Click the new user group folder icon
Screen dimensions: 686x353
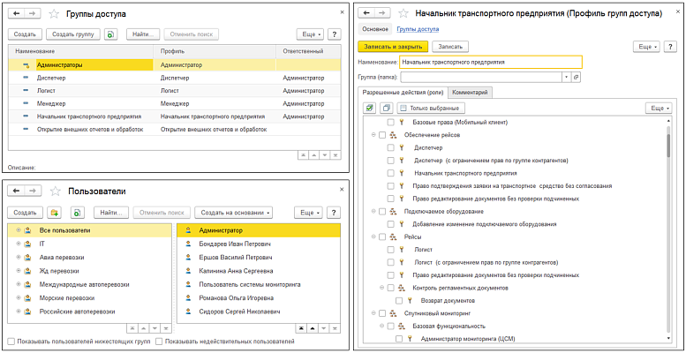[54, 213]
